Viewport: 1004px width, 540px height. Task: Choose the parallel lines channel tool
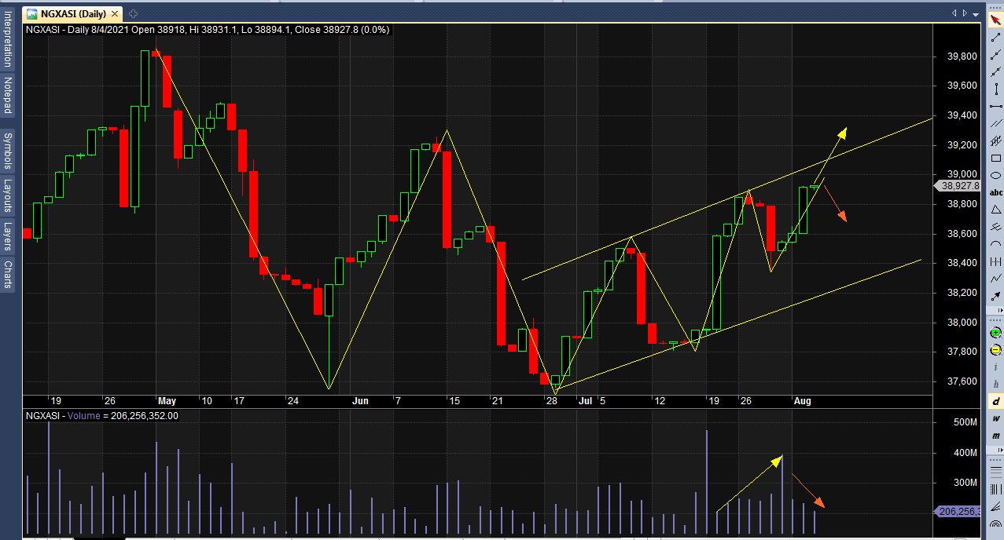click(x=995, y=123)
